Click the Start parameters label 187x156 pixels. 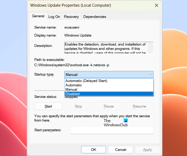click(48, 130)
